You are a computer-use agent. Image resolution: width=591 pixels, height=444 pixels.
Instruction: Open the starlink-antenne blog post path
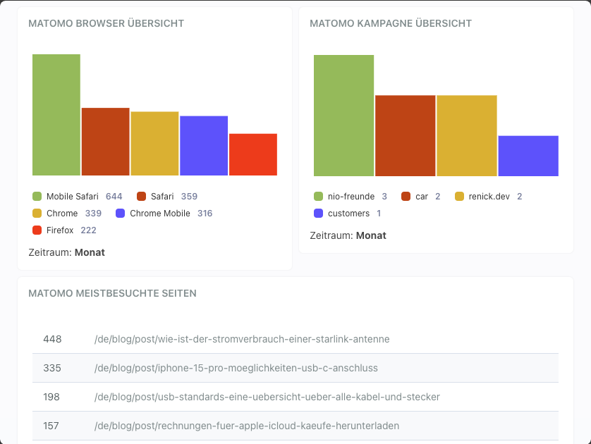pyautogui.click(x=242, y=339)
